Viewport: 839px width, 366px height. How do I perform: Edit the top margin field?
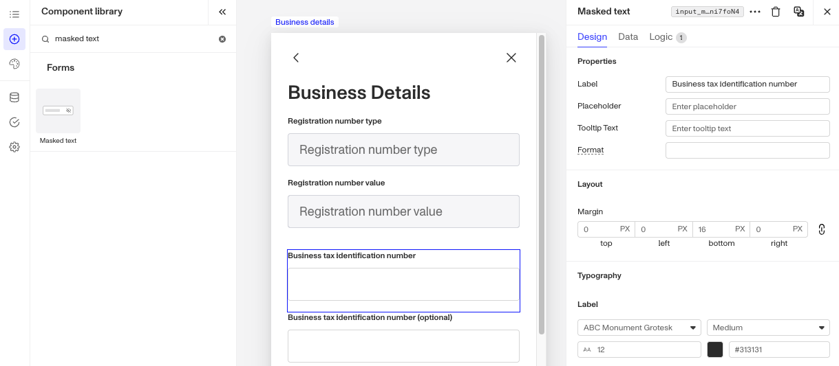606,229
